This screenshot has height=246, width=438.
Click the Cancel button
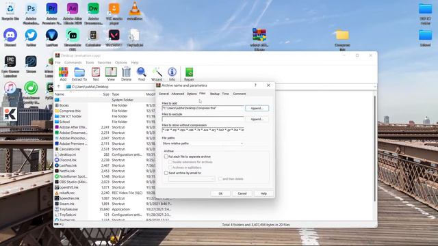[242, 193]
